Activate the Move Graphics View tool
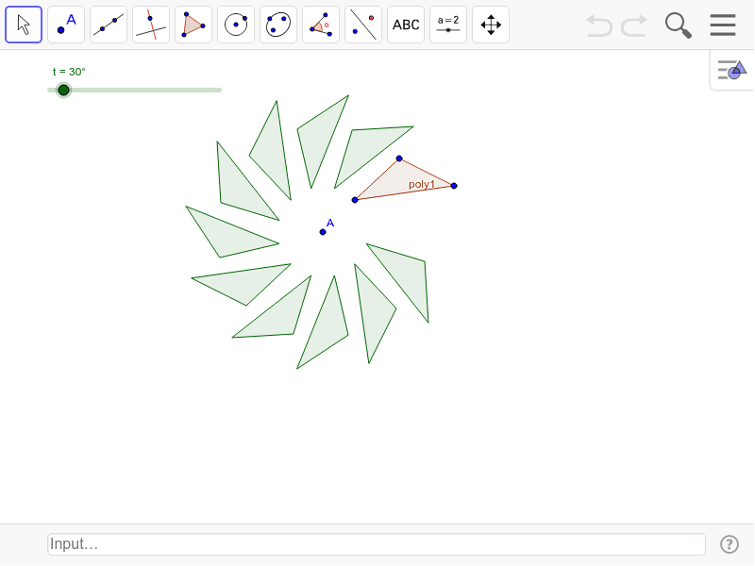755x566 pixels. (x=491, y=25)
